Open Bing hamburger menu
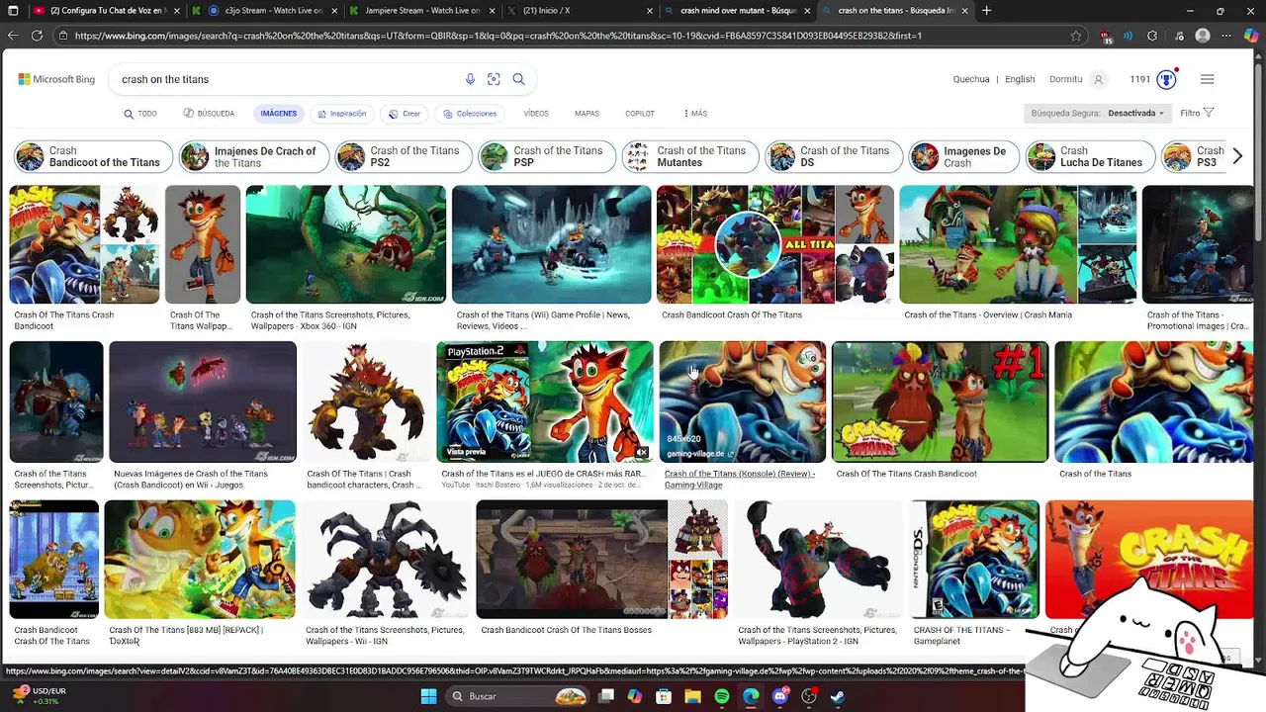This screenshot has width=1266, height=712. (1207, 79)
